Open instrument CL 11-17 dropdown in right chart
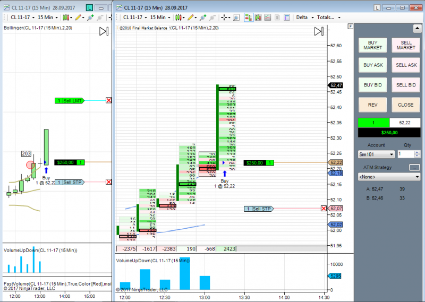 click(x=136, y=18)
